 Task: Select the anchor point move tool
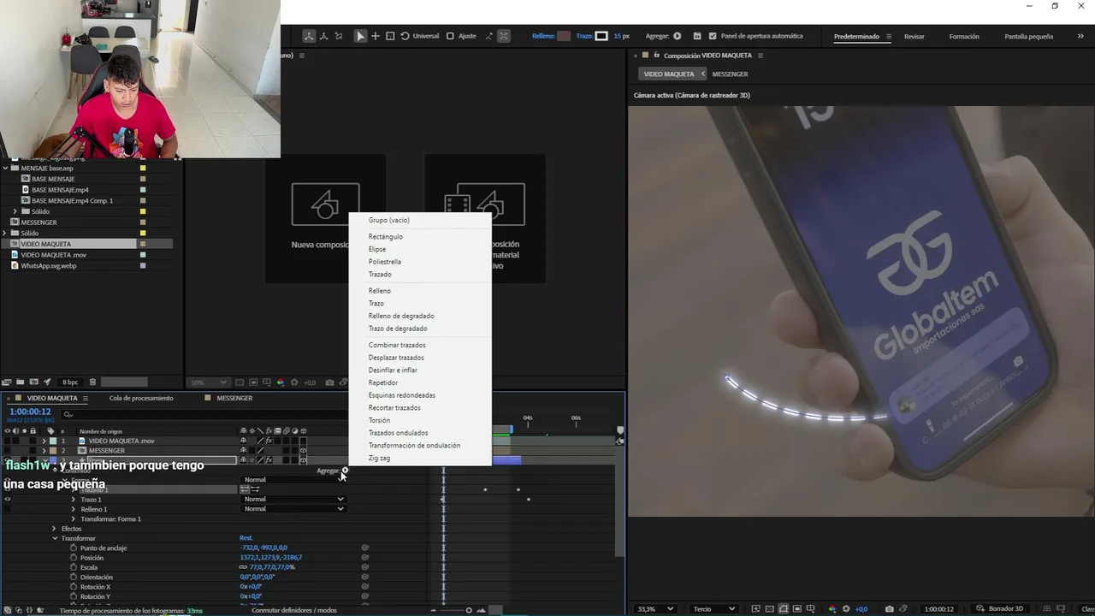[x=375, y=36]
